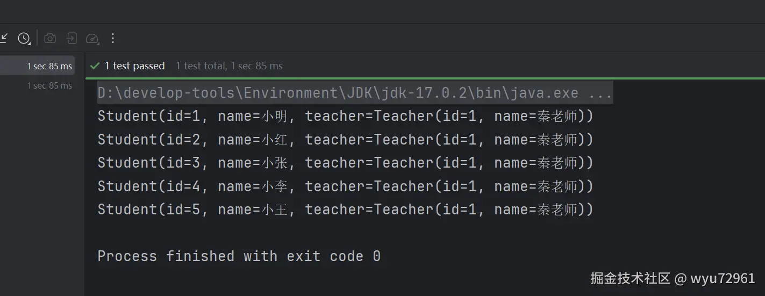This screenshot has width=765, height=296.
Task: Click the "1 test passed" status label
Action: tap(134, 66)
